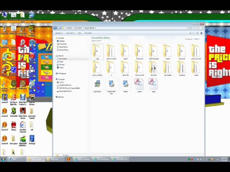230x172 pixels.
Task: Click the Explorer Forward arrow button
Action: (58, 28)
